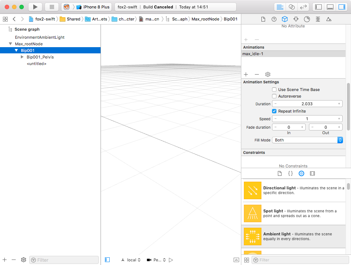Remove the selected animation with minus
The height and width of the screenshot is (265, 351).
[257, 74]
